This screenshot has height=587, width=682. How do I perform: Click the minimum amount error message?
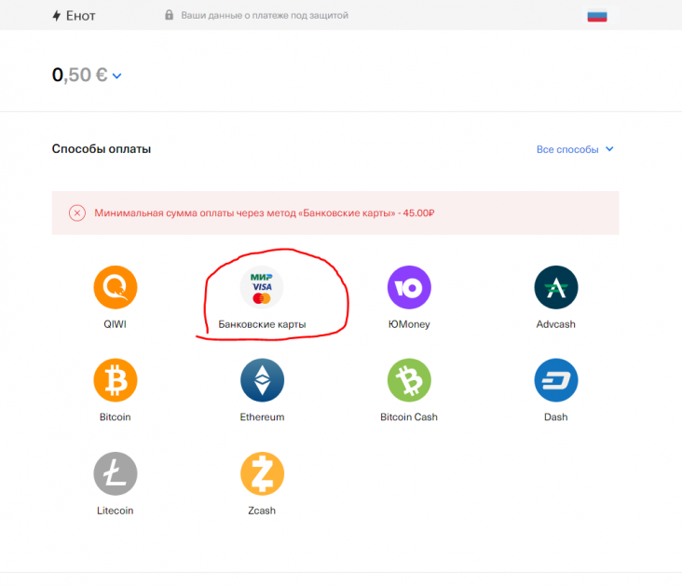[265, 212]
